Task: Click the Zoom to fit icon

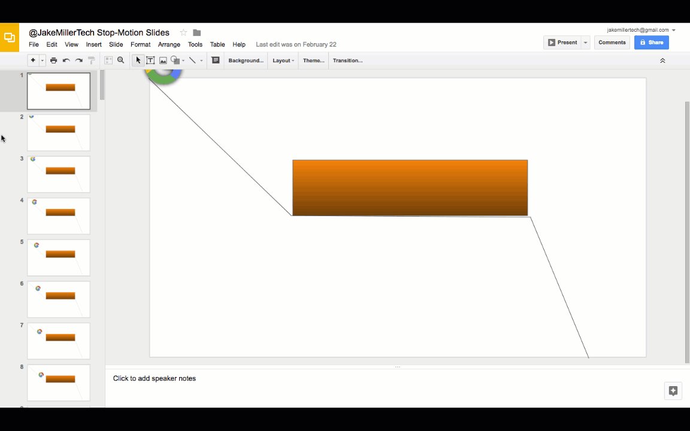Action: coord(108,60)
